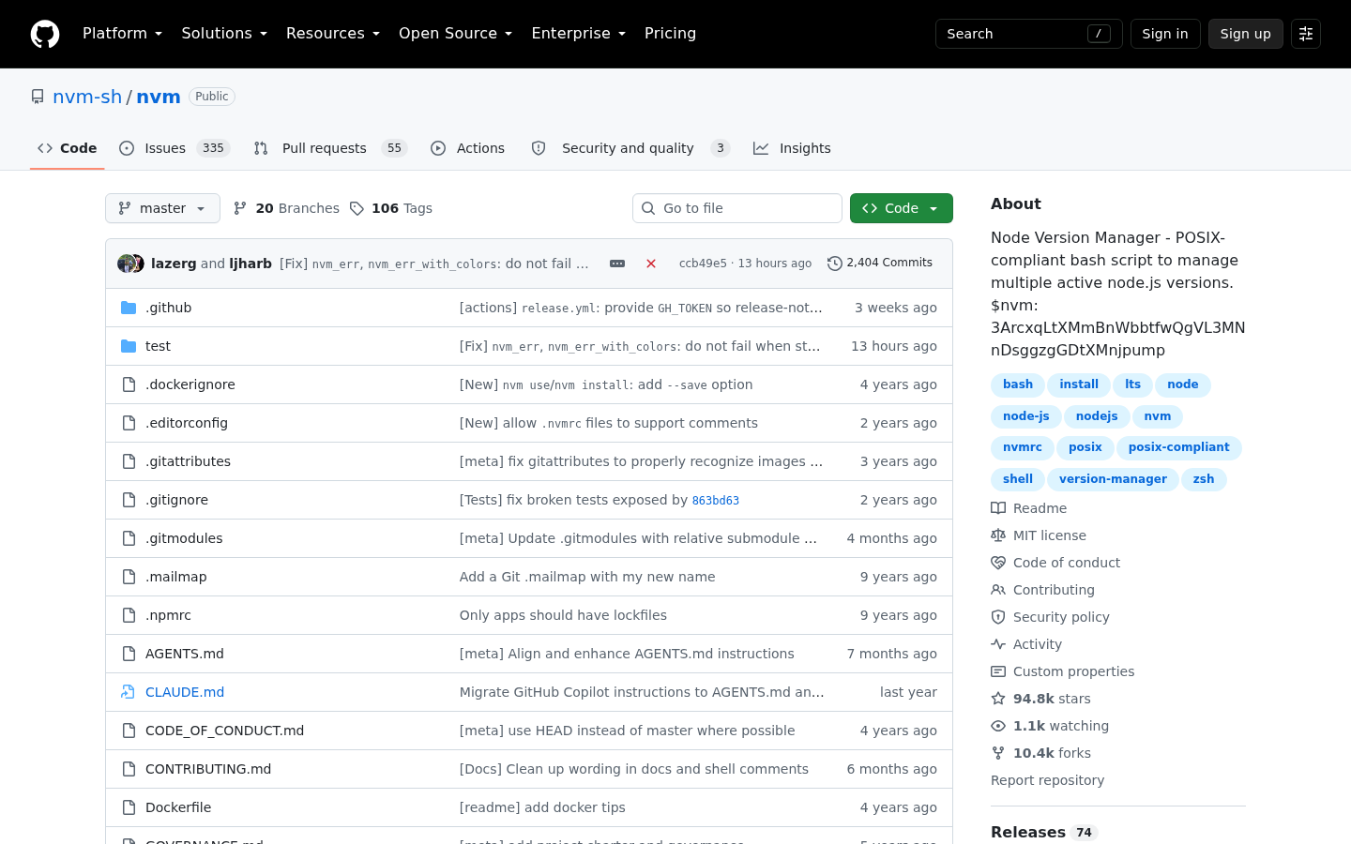1351x844 pixels.
Task: Click the GitHub logo home icon
Action: coord(45,34)
